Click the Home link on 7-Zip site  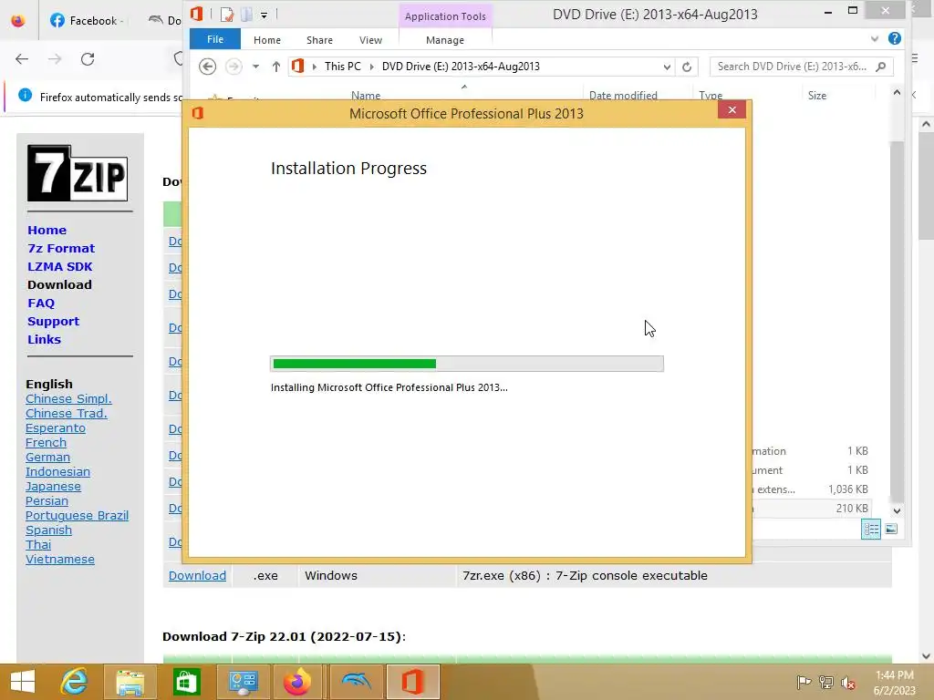47,230
